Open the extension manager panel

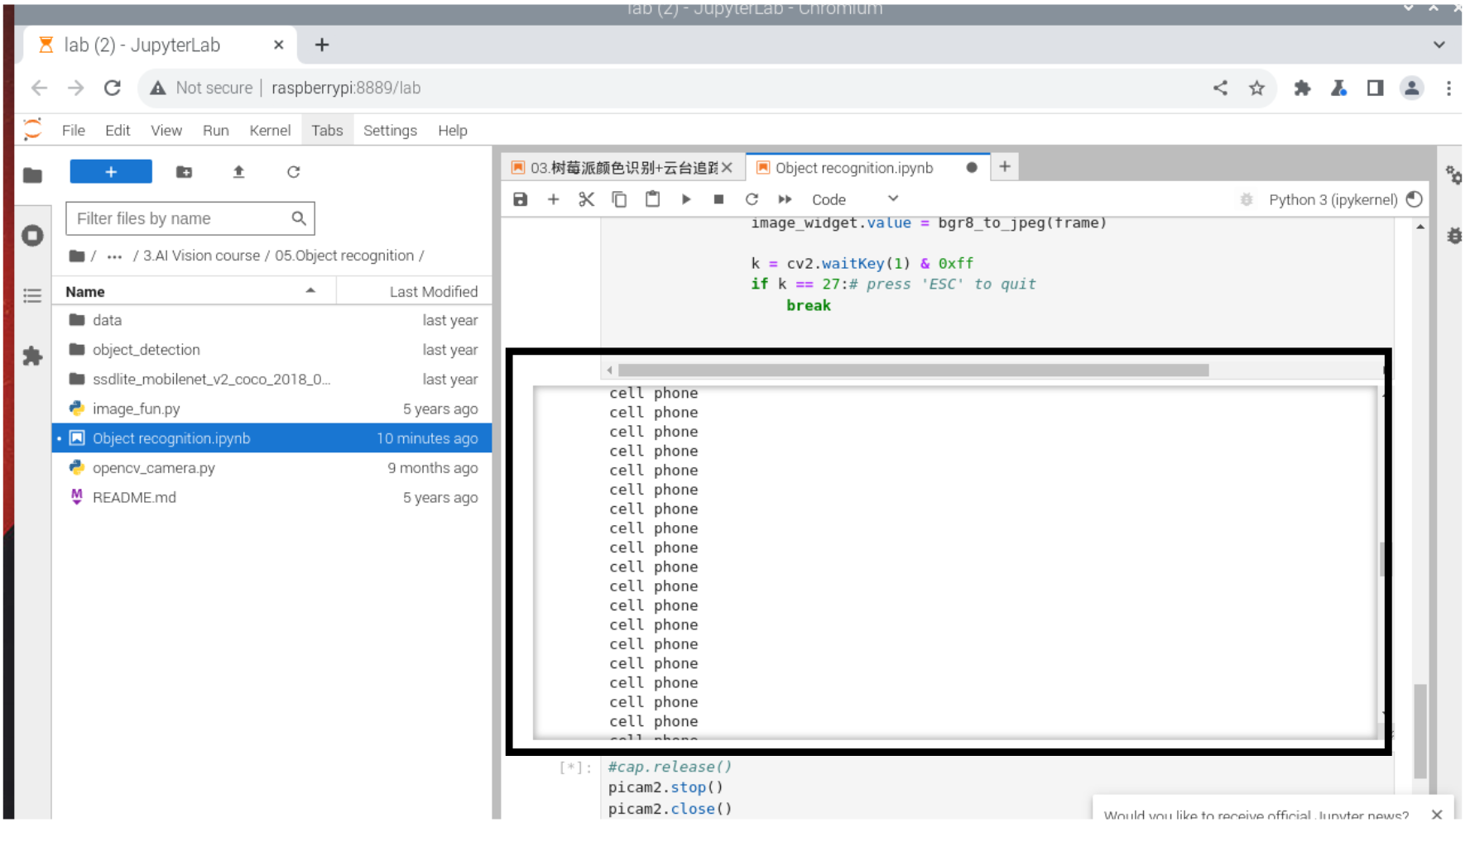pyautogui.click(x=32, y=356)
